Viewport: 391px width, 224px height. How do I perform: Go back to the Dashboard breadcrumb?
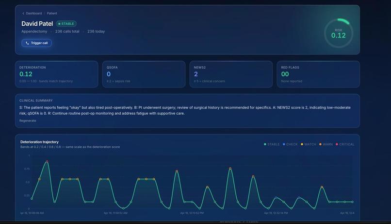pos(34,14)
